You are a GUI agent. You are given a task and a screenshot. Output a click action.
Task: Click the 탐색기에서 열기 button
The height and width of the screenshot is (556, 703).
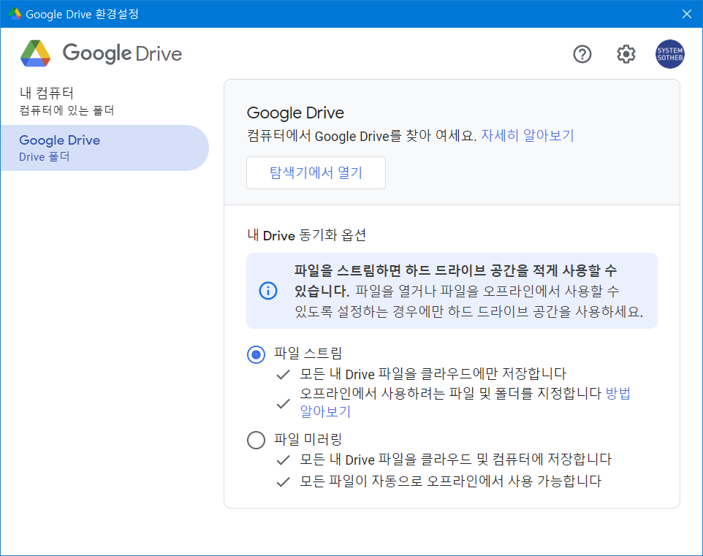316,172
